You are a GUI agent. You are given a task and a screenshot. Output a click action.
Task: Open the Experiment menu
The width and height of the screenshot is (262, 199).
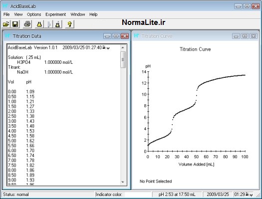[55, 14]
